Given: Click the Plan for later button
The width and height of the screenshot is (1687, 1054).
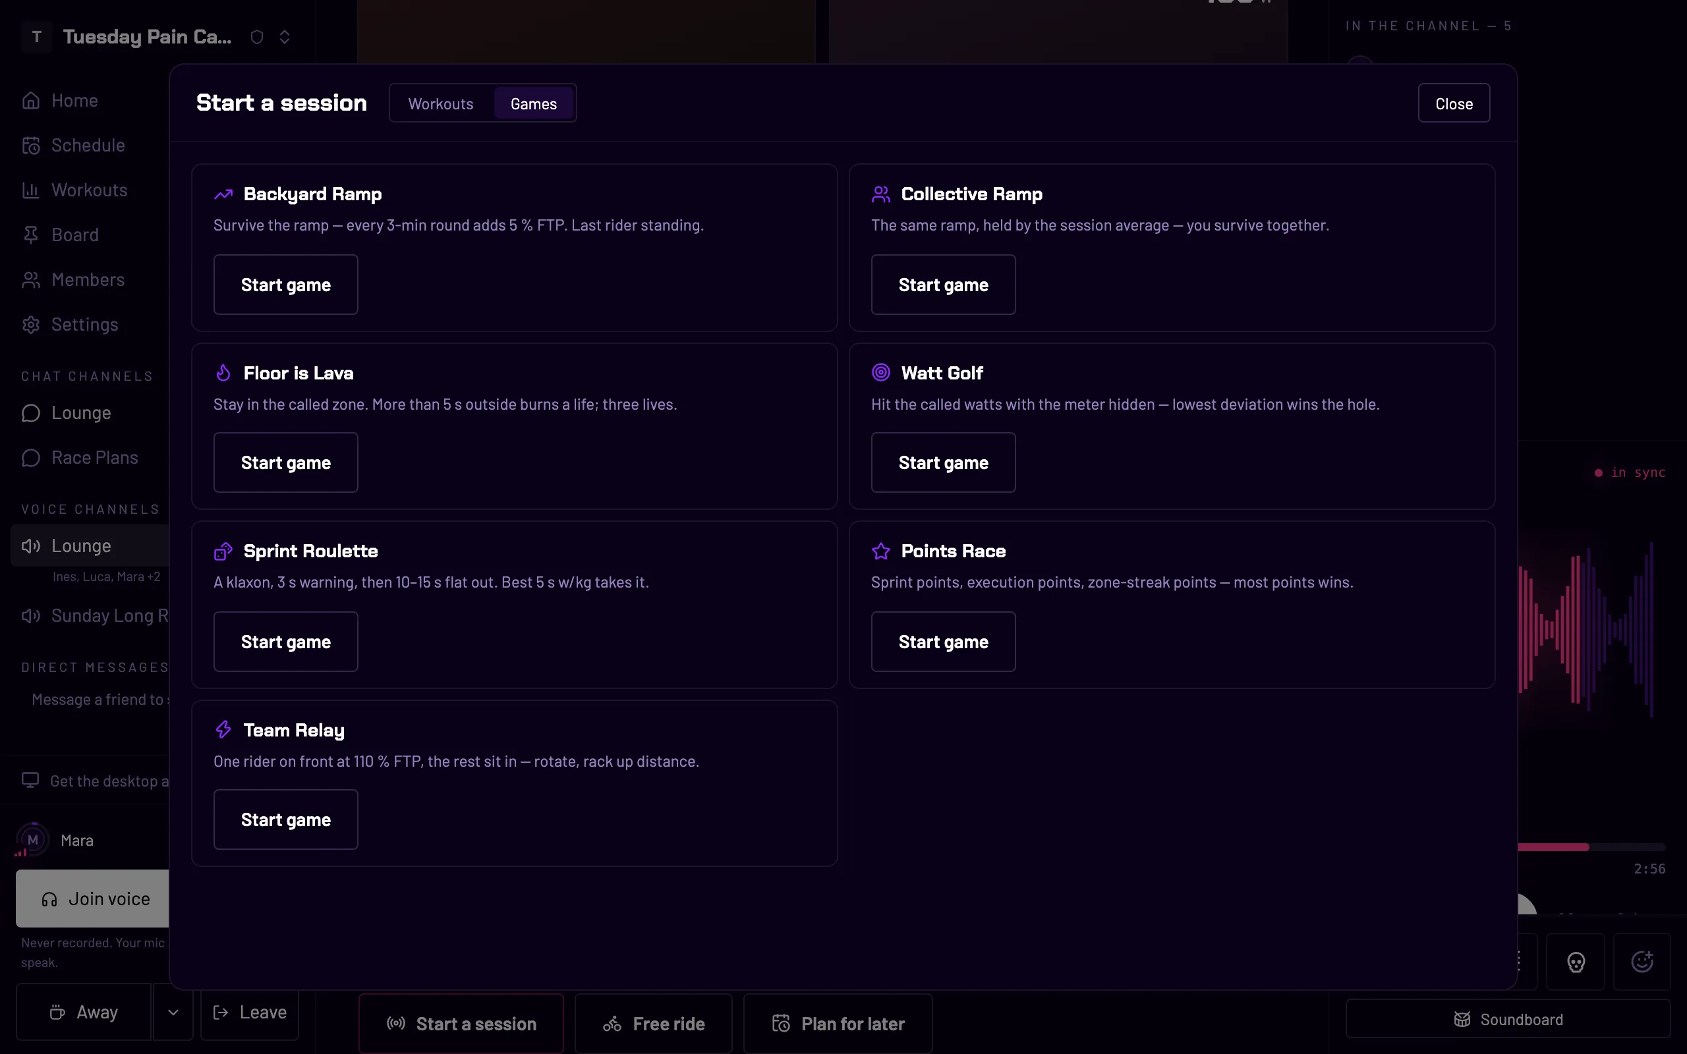Looking at the screenshot, I should coord(838,1023).
